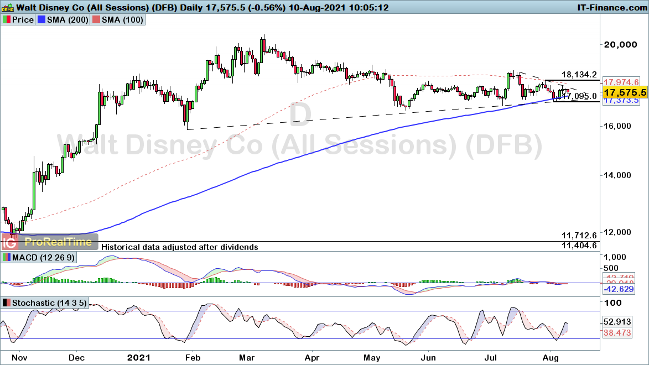
Task: Click the Nov label on time axis
Action: pyautogui.click(x=19, y=358)
